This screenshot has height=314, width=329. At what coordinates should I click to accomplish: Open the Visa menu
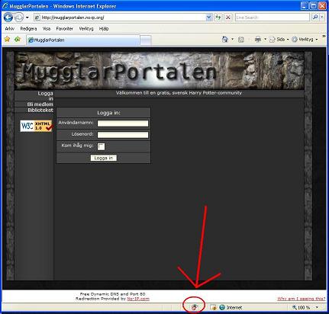47,29
